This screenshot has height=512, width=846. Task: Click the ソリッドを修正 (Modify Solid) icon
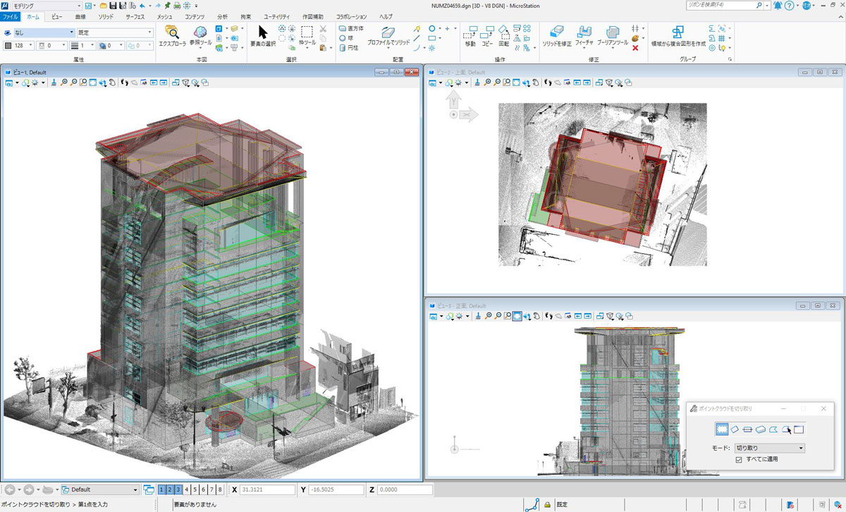(x=557, y=34)
